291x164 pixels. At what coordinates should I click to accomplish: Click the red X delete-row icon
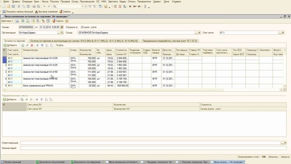(x=32, y=45)
